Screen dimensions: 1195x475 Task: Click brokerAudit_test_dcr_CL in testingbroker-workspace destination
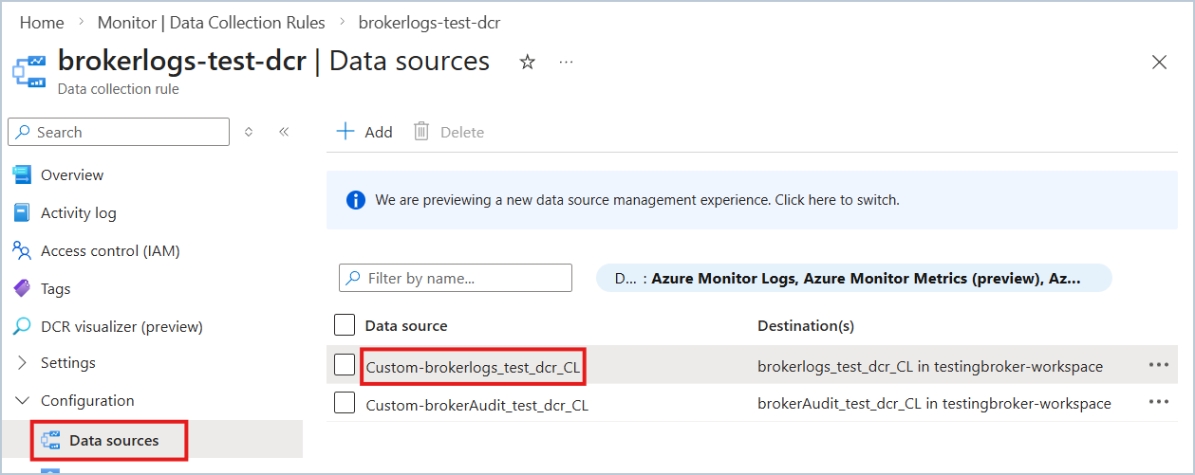934,403
